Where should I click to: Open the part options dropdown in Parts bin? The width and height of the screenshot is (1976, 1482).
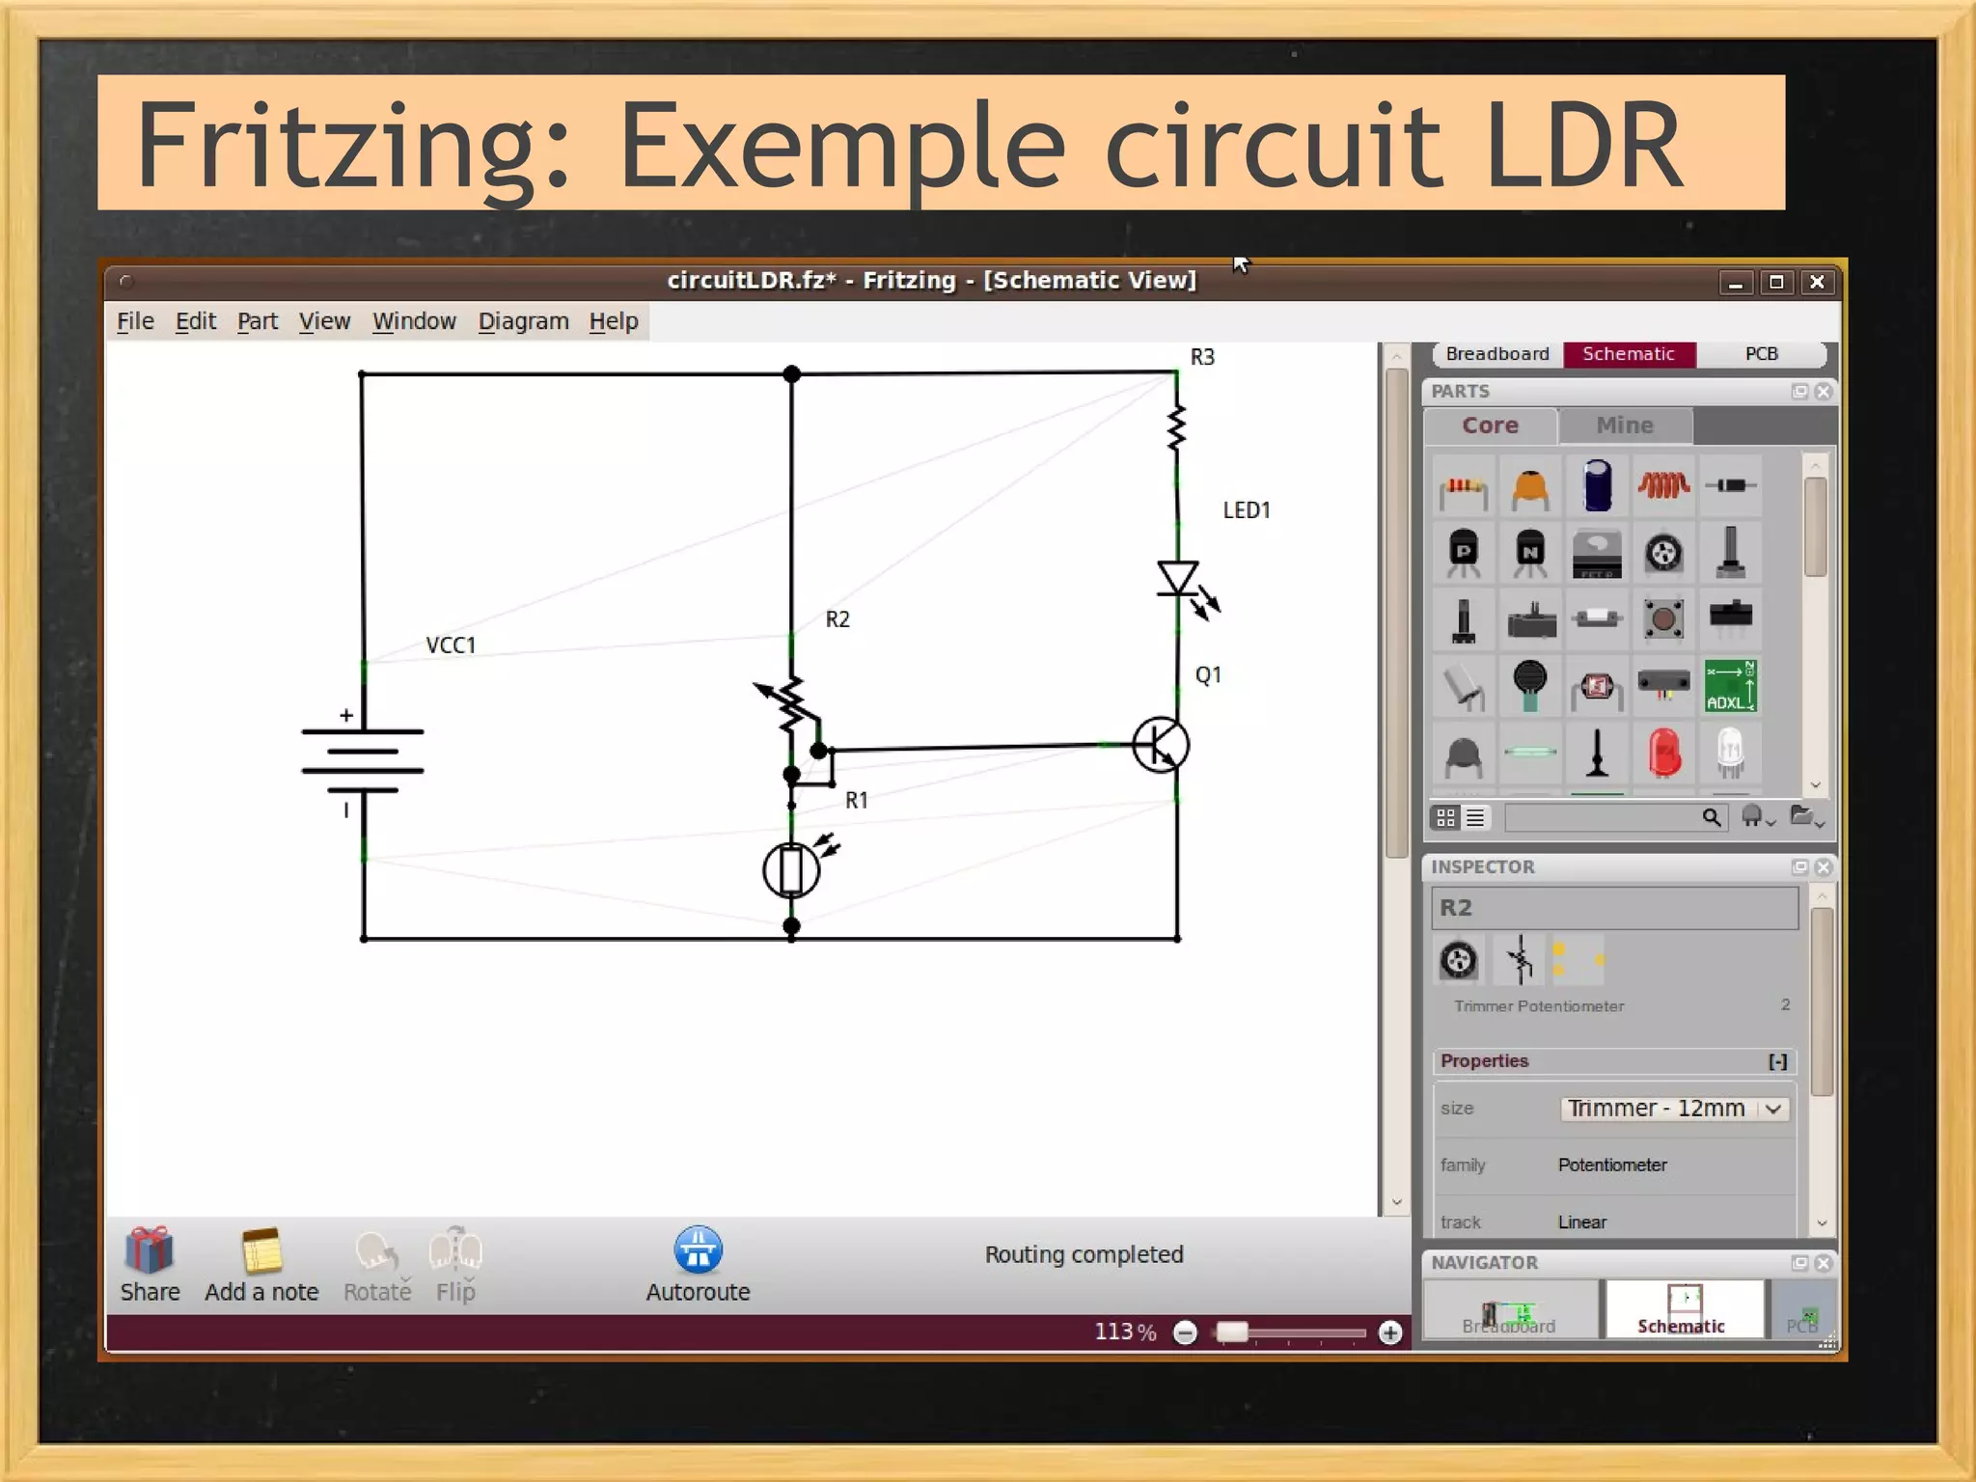[1757, 818]
